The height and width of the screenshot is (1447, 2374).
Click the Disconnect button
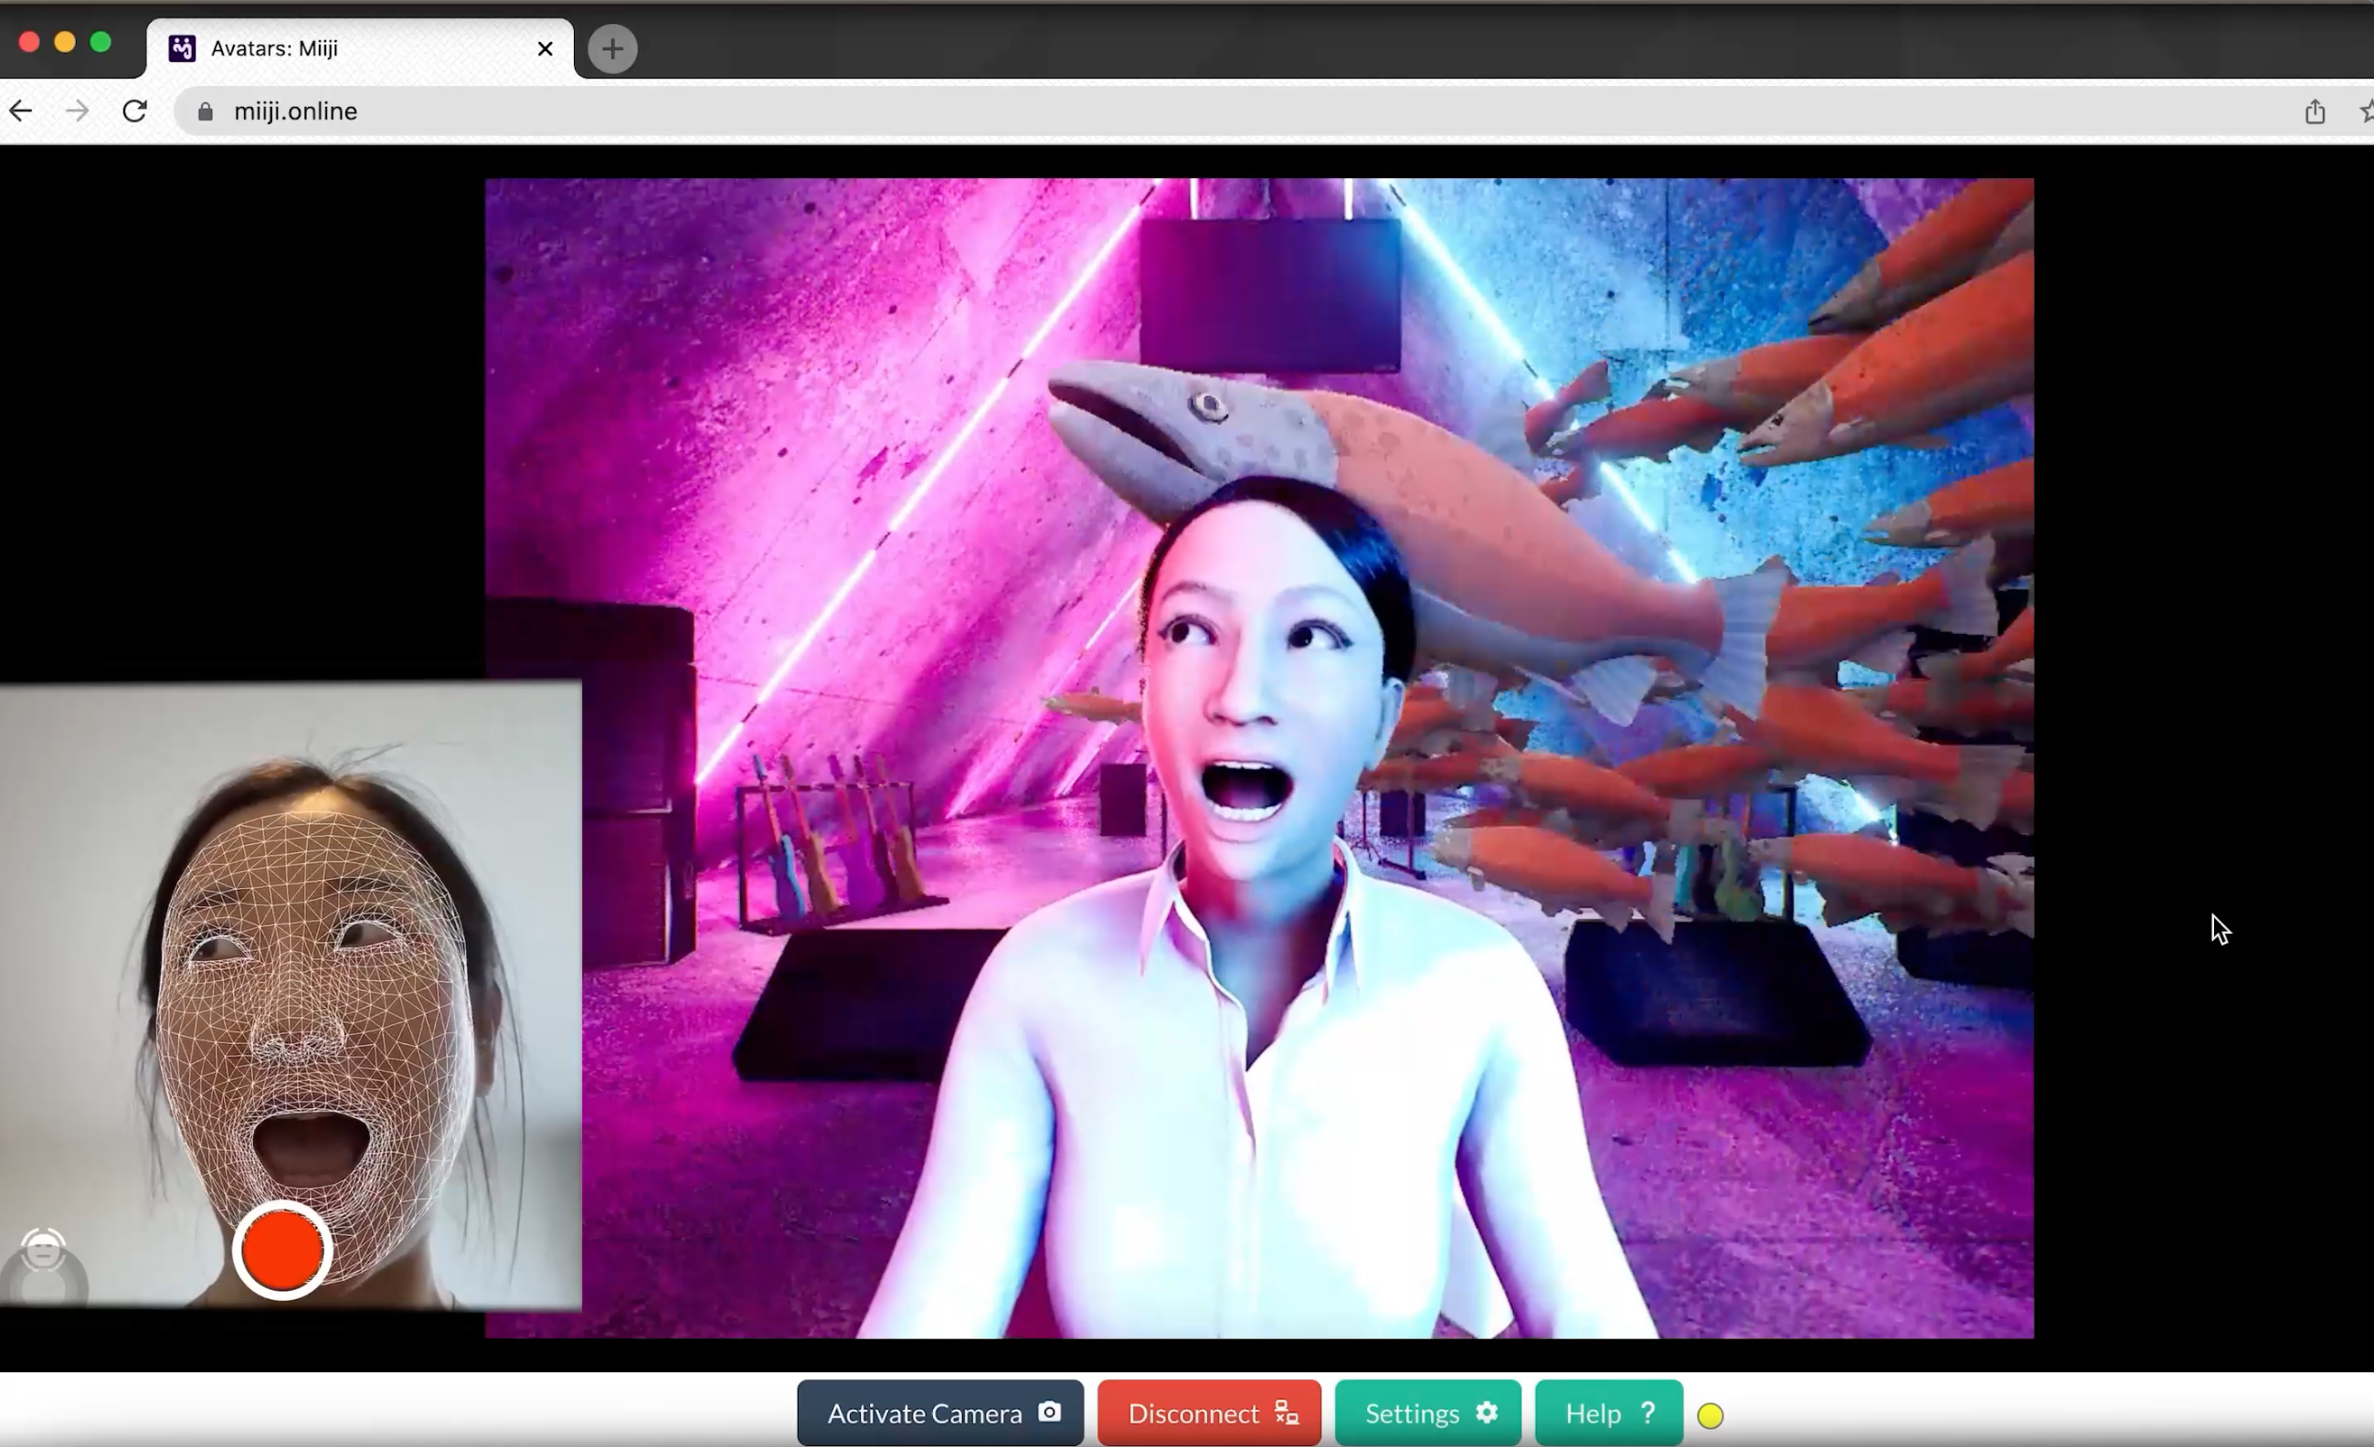point(1209,1413)
